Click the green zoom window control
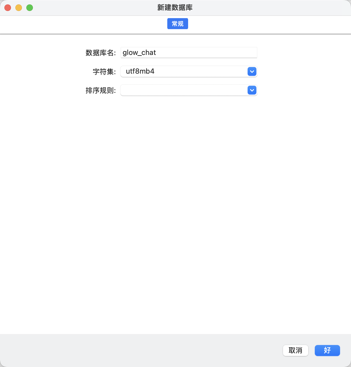The height and width of the screenshot is (367, 351). pos(29,8)
